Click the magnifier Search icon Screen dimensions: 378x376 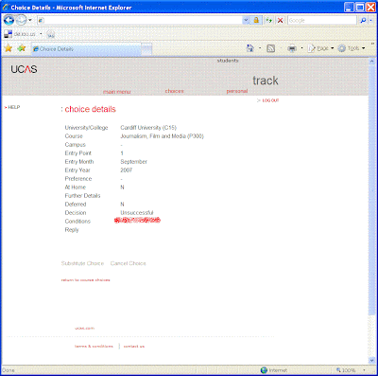pos(363,21)
